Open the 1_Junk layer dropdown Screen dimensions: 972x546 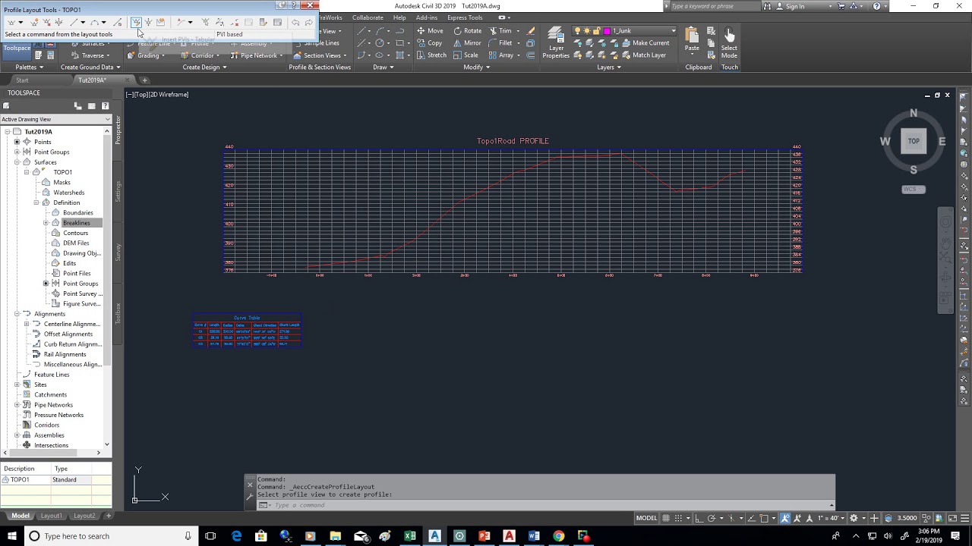tap(673, 31)
